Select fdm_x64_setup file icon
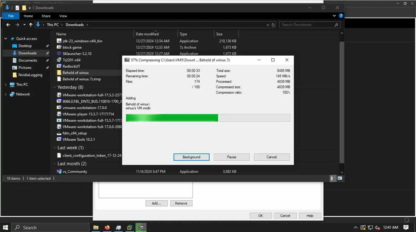 [59, 133]
